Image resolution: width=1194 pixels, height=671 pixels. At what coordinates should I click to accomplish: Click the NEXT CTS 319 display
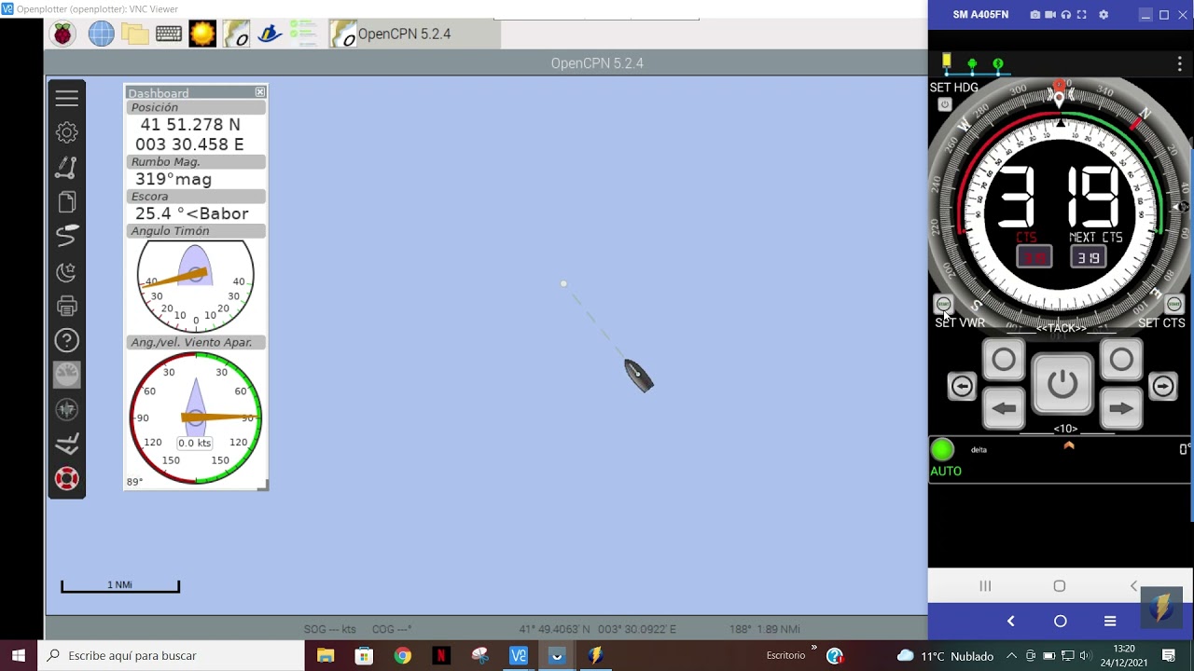tap(1090, 257)
